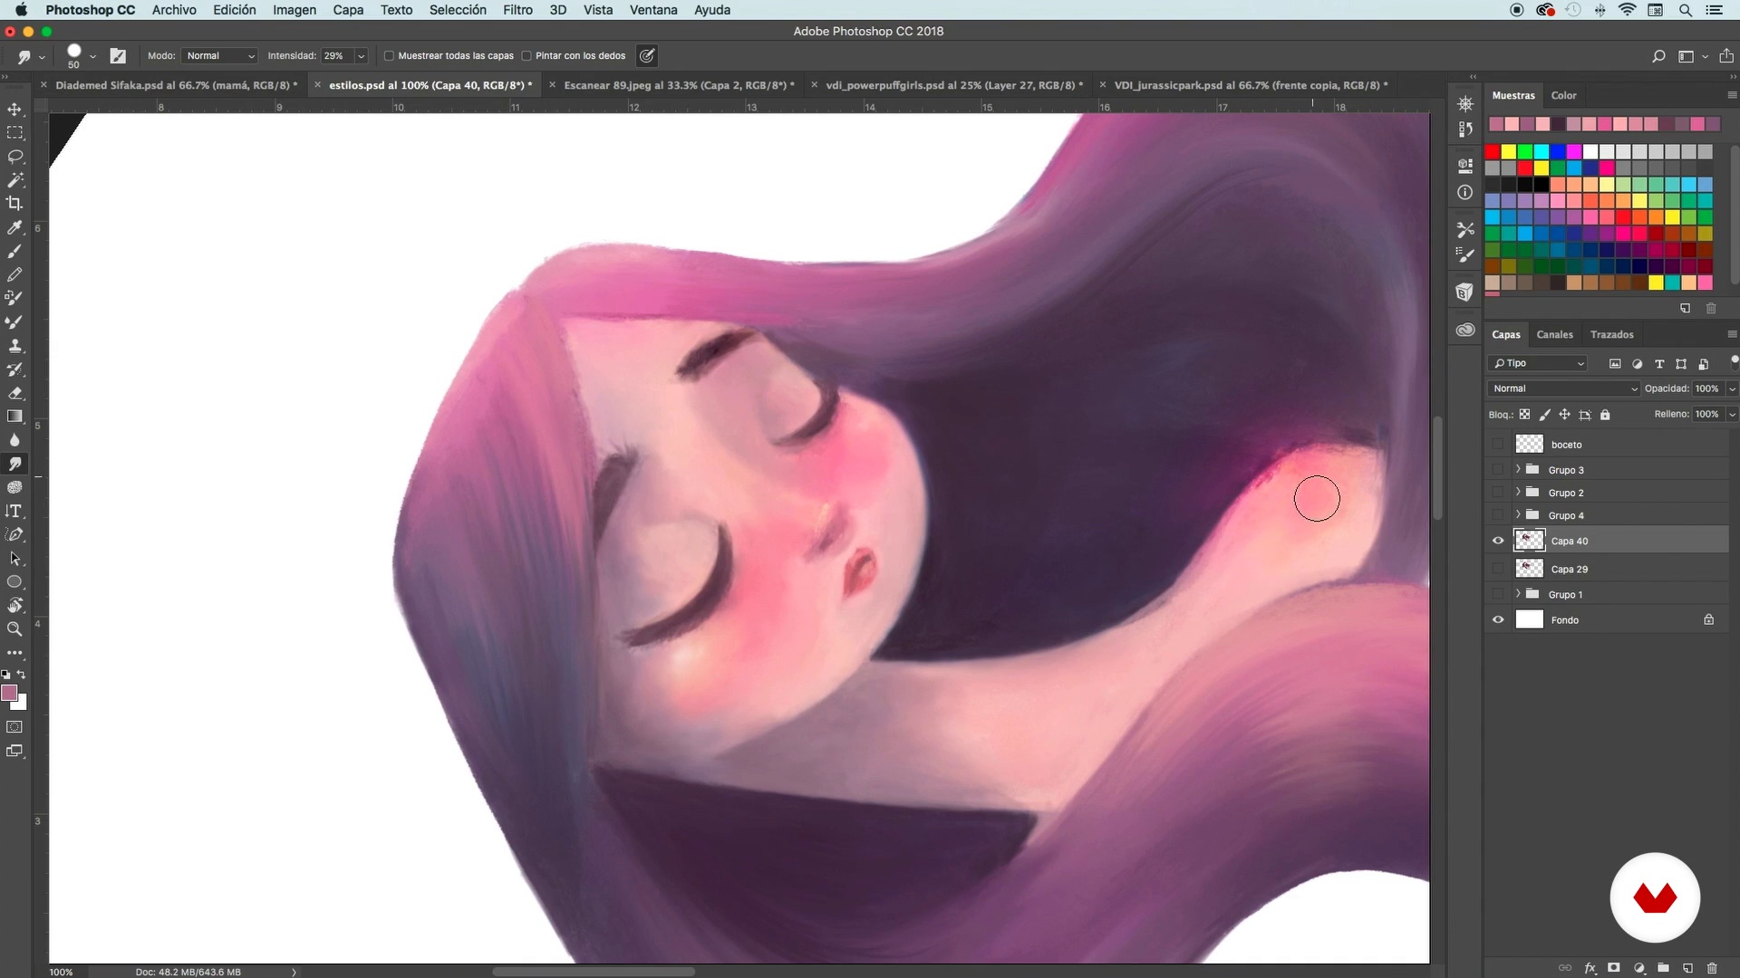Click the tablet pressure control icon
1740x978 pixels.
(646, 56)
